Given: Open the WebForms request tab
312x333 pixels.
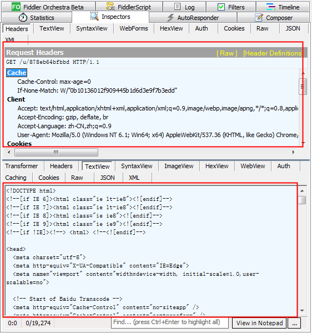Looking at the screenshot, I should pos(134,28).
